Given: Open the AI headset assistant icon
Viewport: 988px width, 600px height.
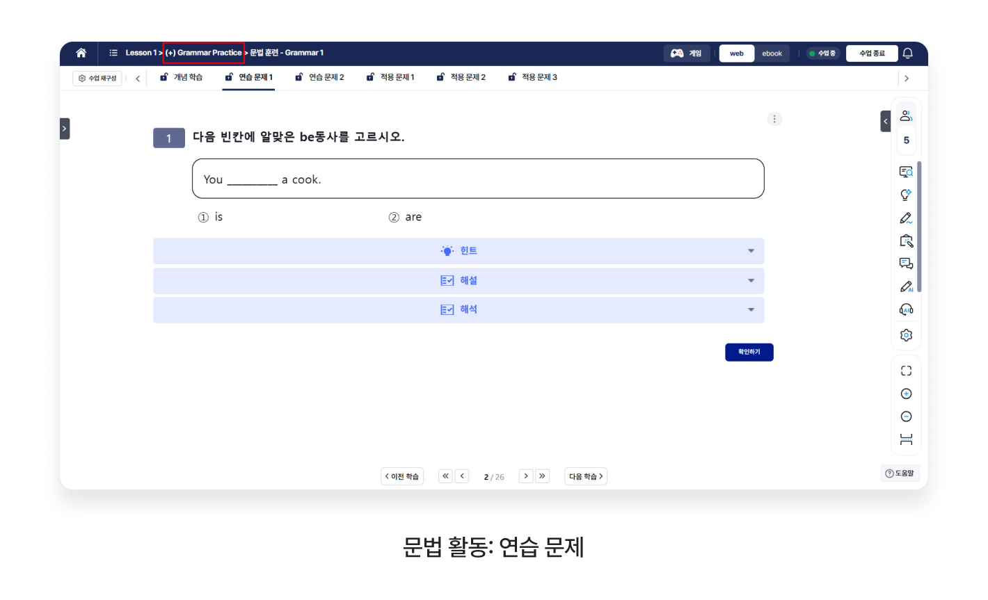Looking at the screenshot, I should [906, 310].
